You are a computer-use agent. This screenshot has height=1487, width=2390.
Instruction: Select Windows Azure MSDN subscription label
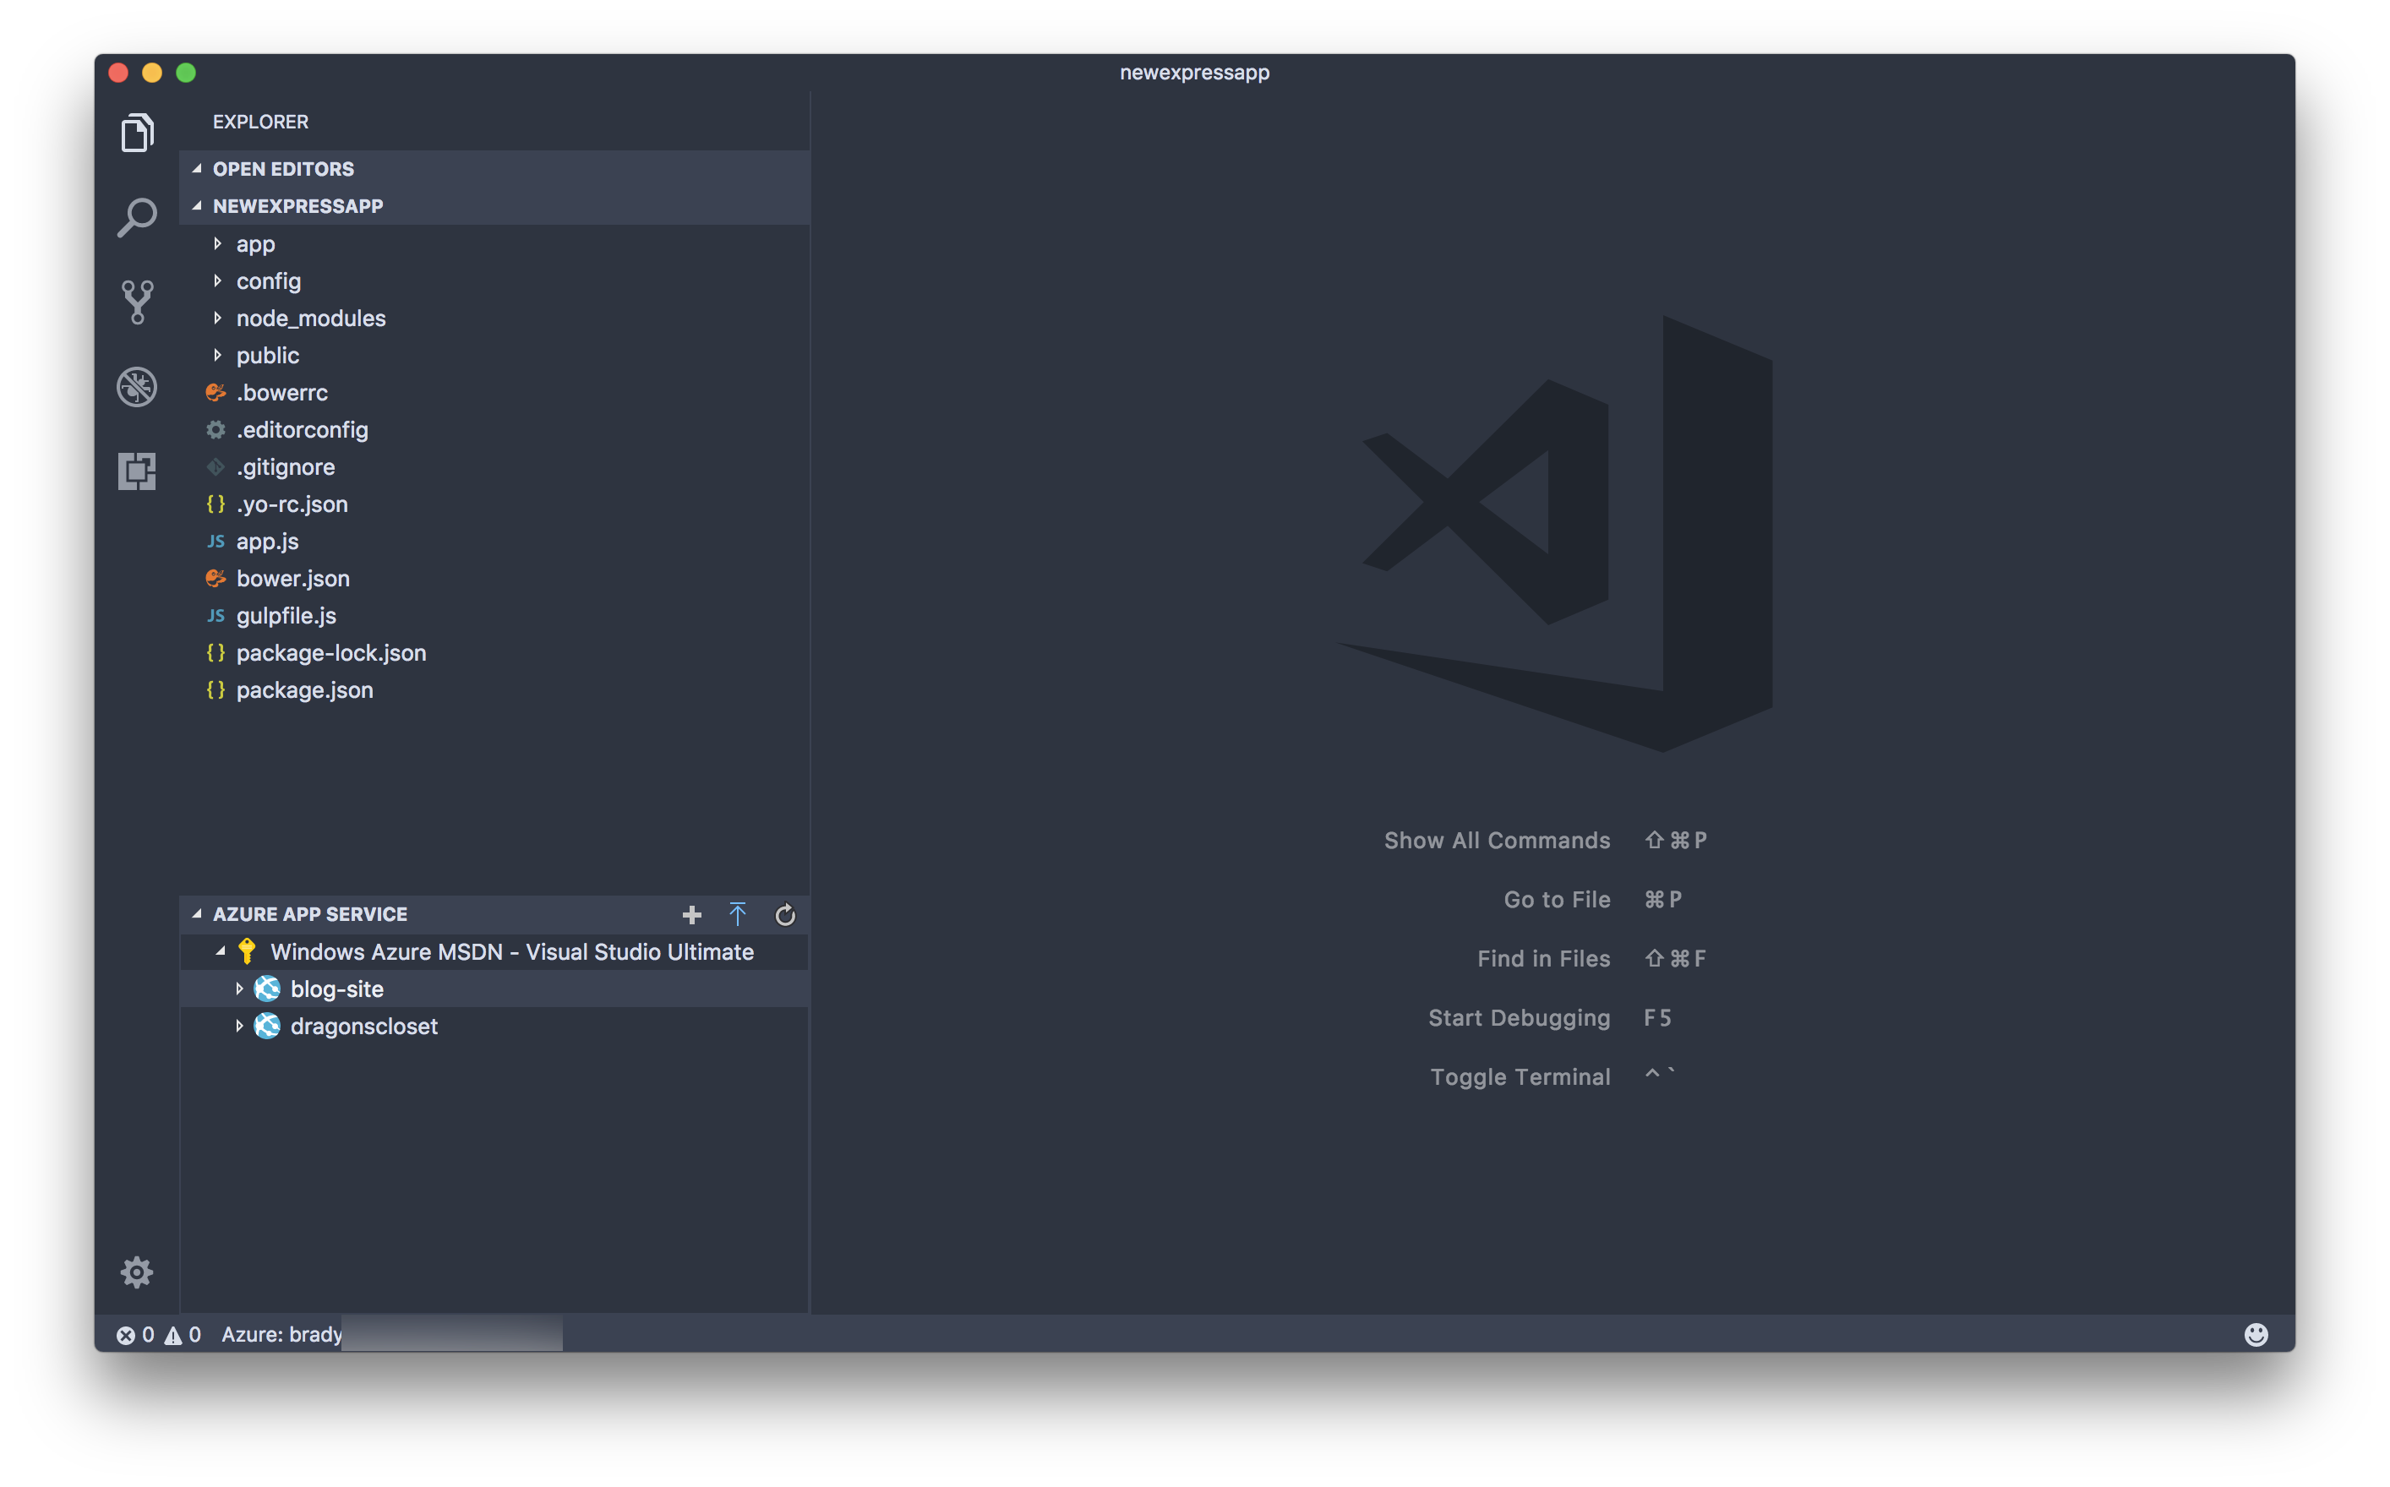click(512, 951)
